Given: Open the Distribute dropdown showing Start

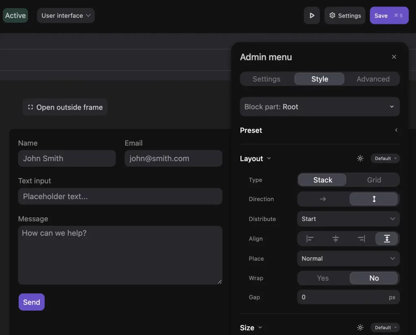Looking at the screenshot, I should [x=348, y=219].
